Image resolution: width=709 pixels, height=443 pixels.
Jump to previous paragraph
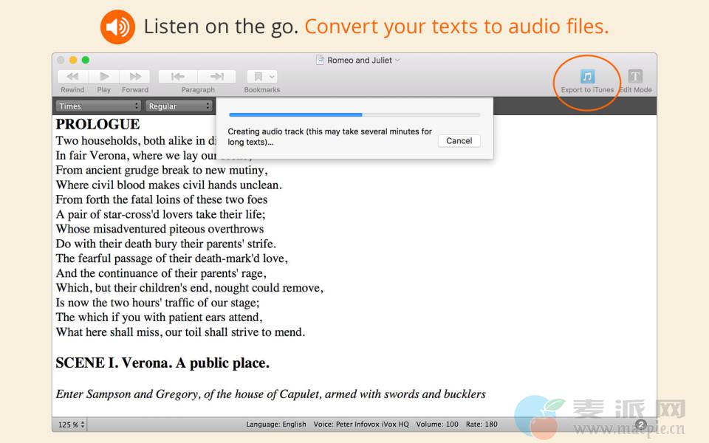178,77
